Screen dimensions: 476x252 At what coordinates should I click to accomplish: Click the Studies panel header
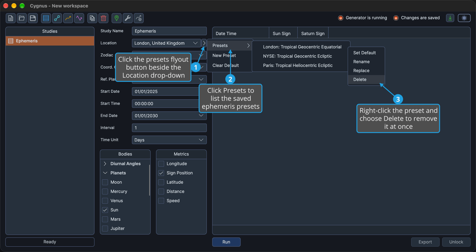coord(50,31)
